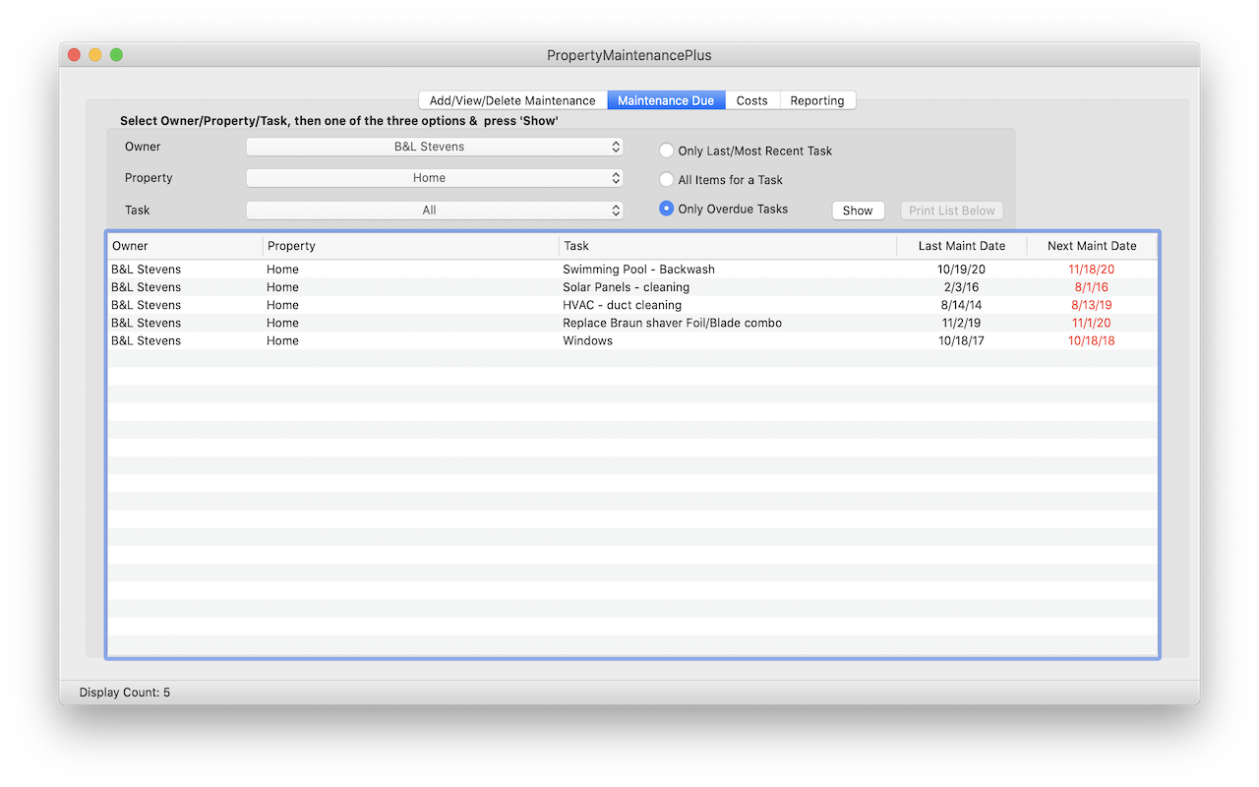Open the Task dropdown set to All

(x=434, y=210)
